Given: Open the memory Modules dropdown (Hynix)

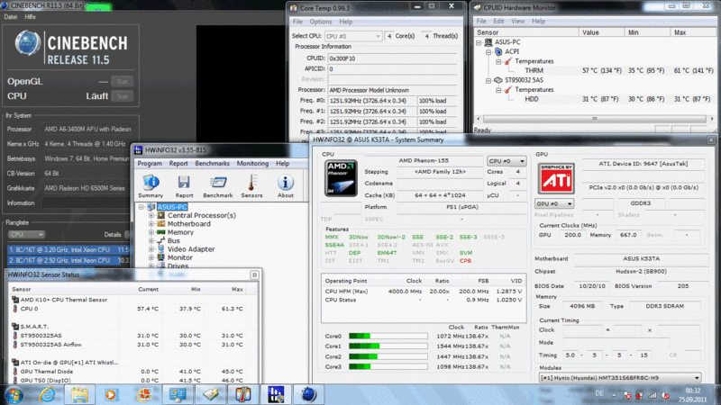Looking at the screenshot, I should (619, 378).
